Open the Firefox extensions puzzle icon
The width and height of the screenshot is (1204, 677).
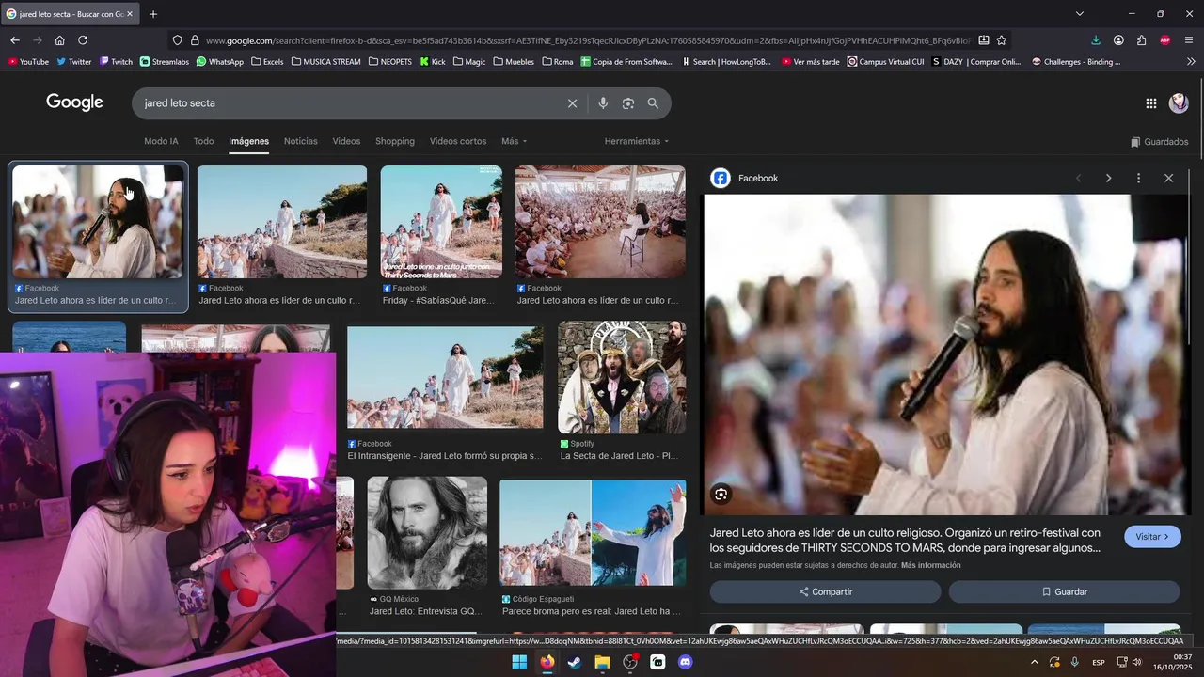point(1142,40)
